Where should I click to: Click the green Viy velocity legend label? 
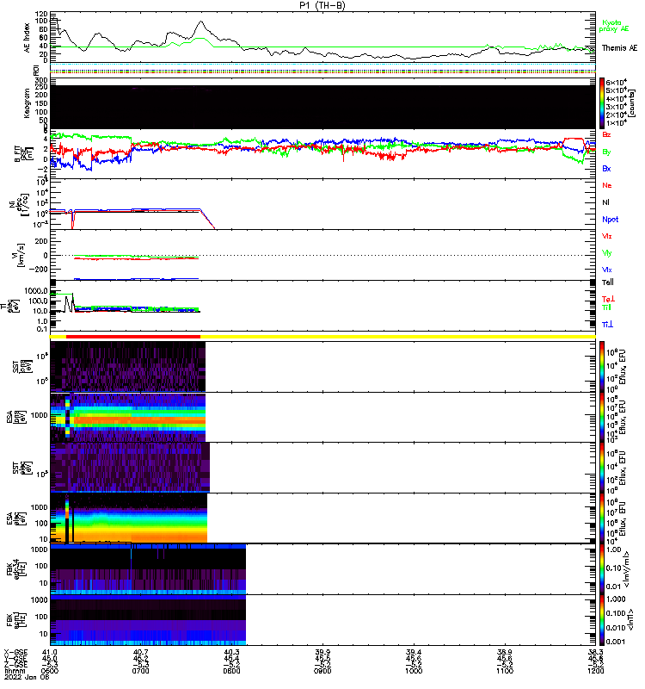tap(607, 252)
